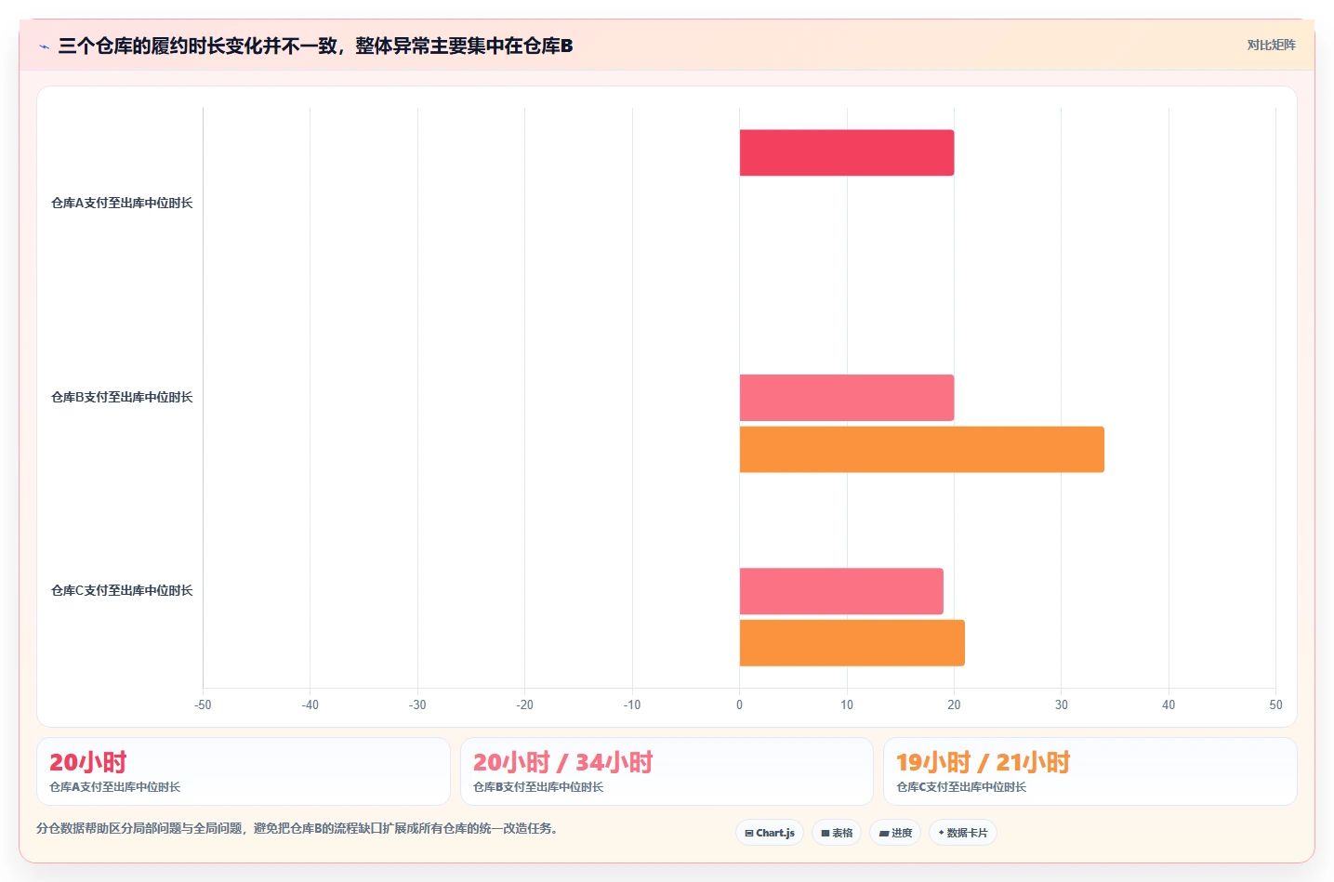Select the 表格 pill tag
1334x882 pixels.
click(x=837, y=833)
